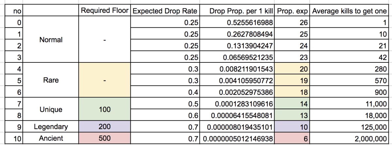The height and width of the screenshot is (145, 392).
Task: Select the "Required Floor" header cell
Action: [105, 11]
